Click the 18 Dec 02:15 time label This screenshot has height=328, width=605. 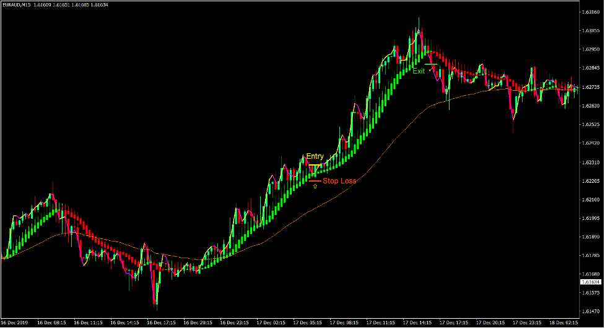pos(563,322)
